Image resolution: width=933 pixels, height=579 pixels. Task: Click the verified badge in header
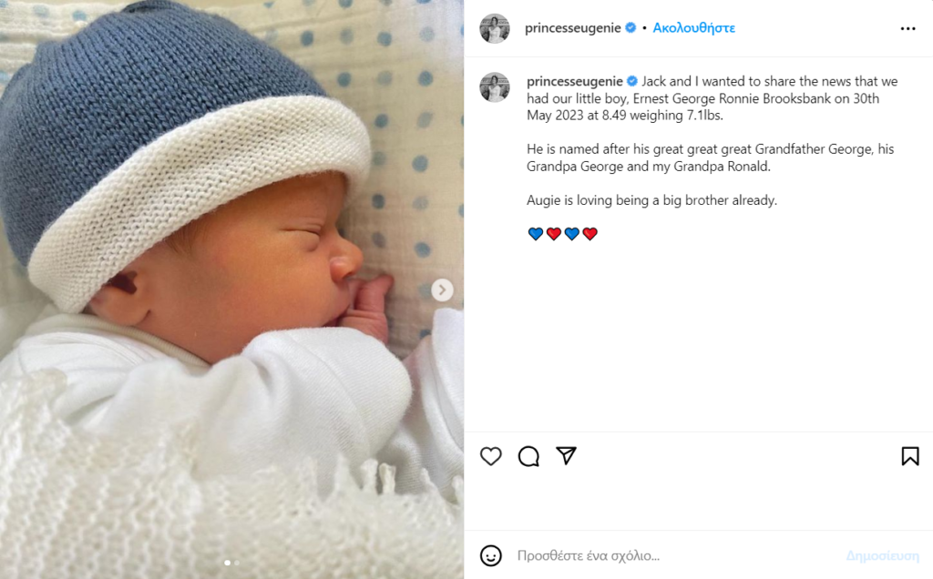[631, 27]
